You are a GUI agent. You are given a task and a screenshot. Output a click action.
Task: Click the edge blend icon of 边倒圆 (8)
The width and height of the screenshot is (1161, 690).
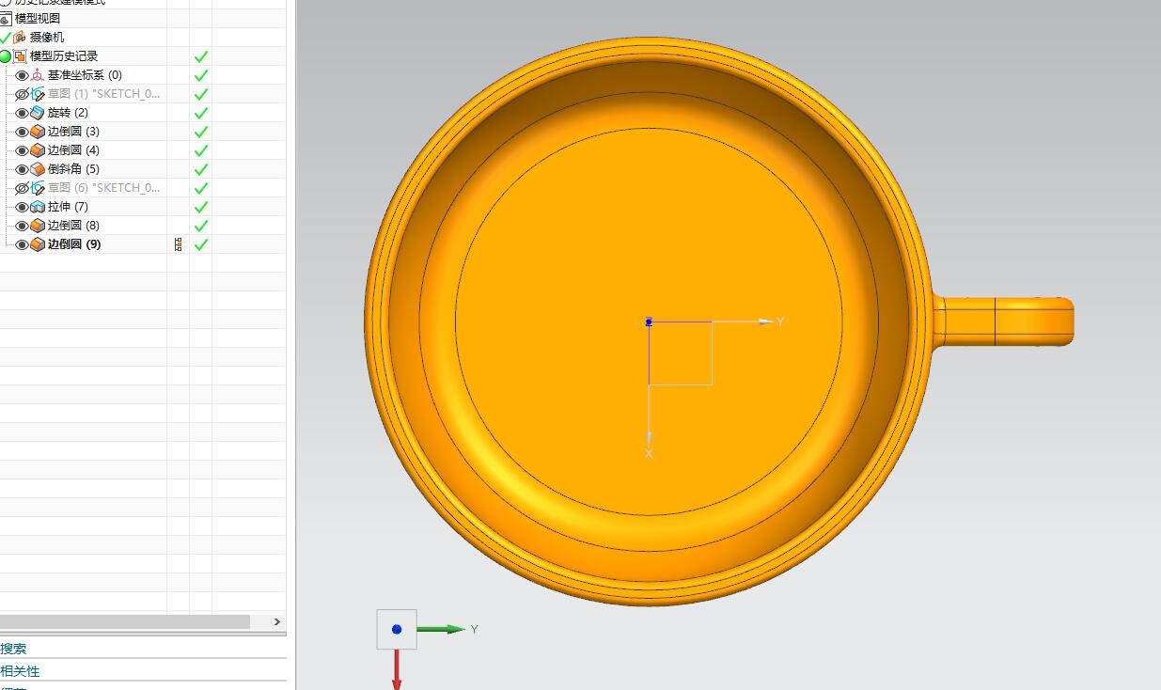[38, 226]
